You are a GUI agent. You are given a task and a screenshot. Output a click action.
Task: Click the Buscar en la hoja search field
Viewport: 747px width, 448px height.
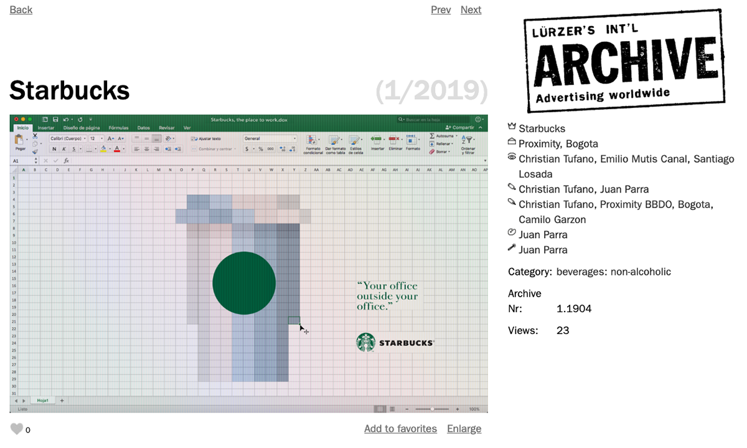[433, 120]
